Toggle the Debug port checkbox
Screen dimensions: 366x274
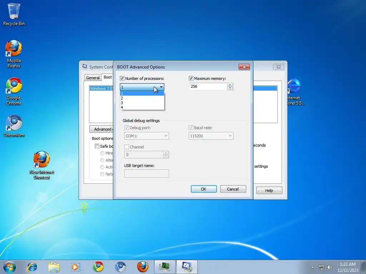127,127
